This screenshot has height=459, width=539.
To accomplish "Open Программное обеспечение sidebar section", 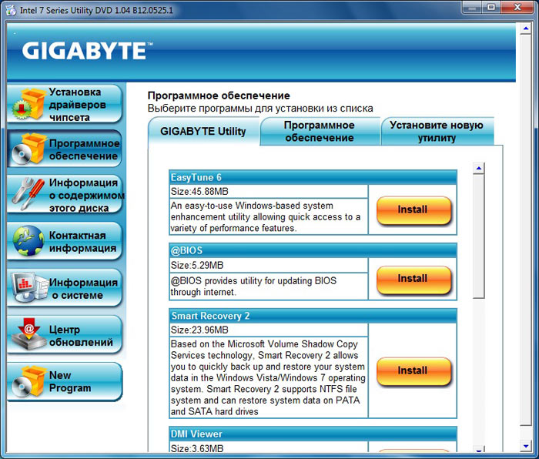I will pos(65,149).
